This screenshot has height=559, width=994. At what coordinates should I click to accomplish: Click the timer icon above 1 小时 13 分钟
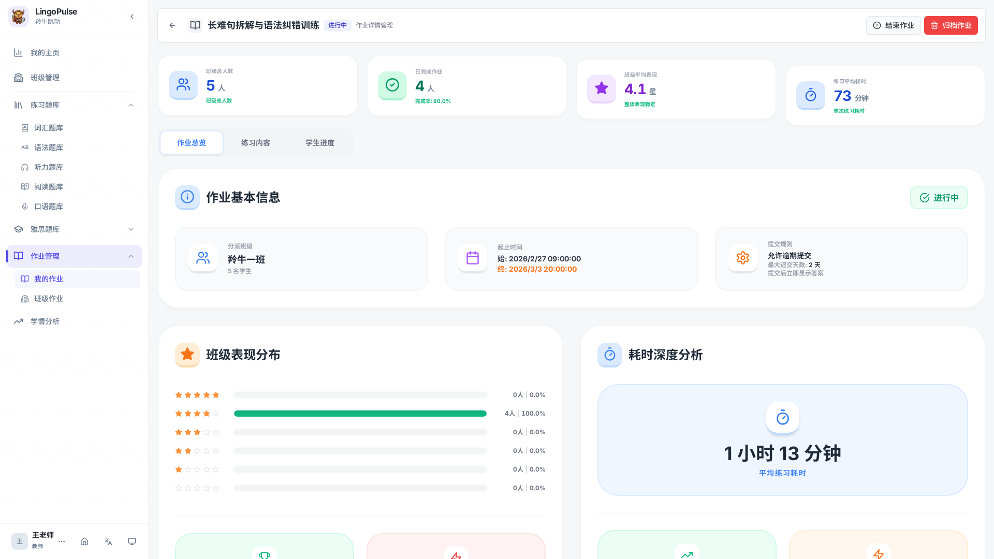[x=783, y=418]
